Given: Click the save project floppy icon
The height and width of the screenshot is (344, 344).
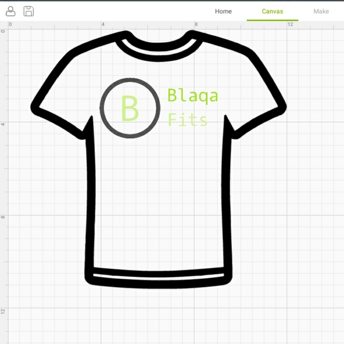Looking at the screenshot, I should tap(28, 11).
